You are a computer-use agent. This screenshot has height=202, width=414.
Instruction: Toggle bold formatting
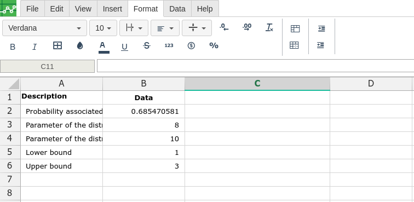(13, 47)
